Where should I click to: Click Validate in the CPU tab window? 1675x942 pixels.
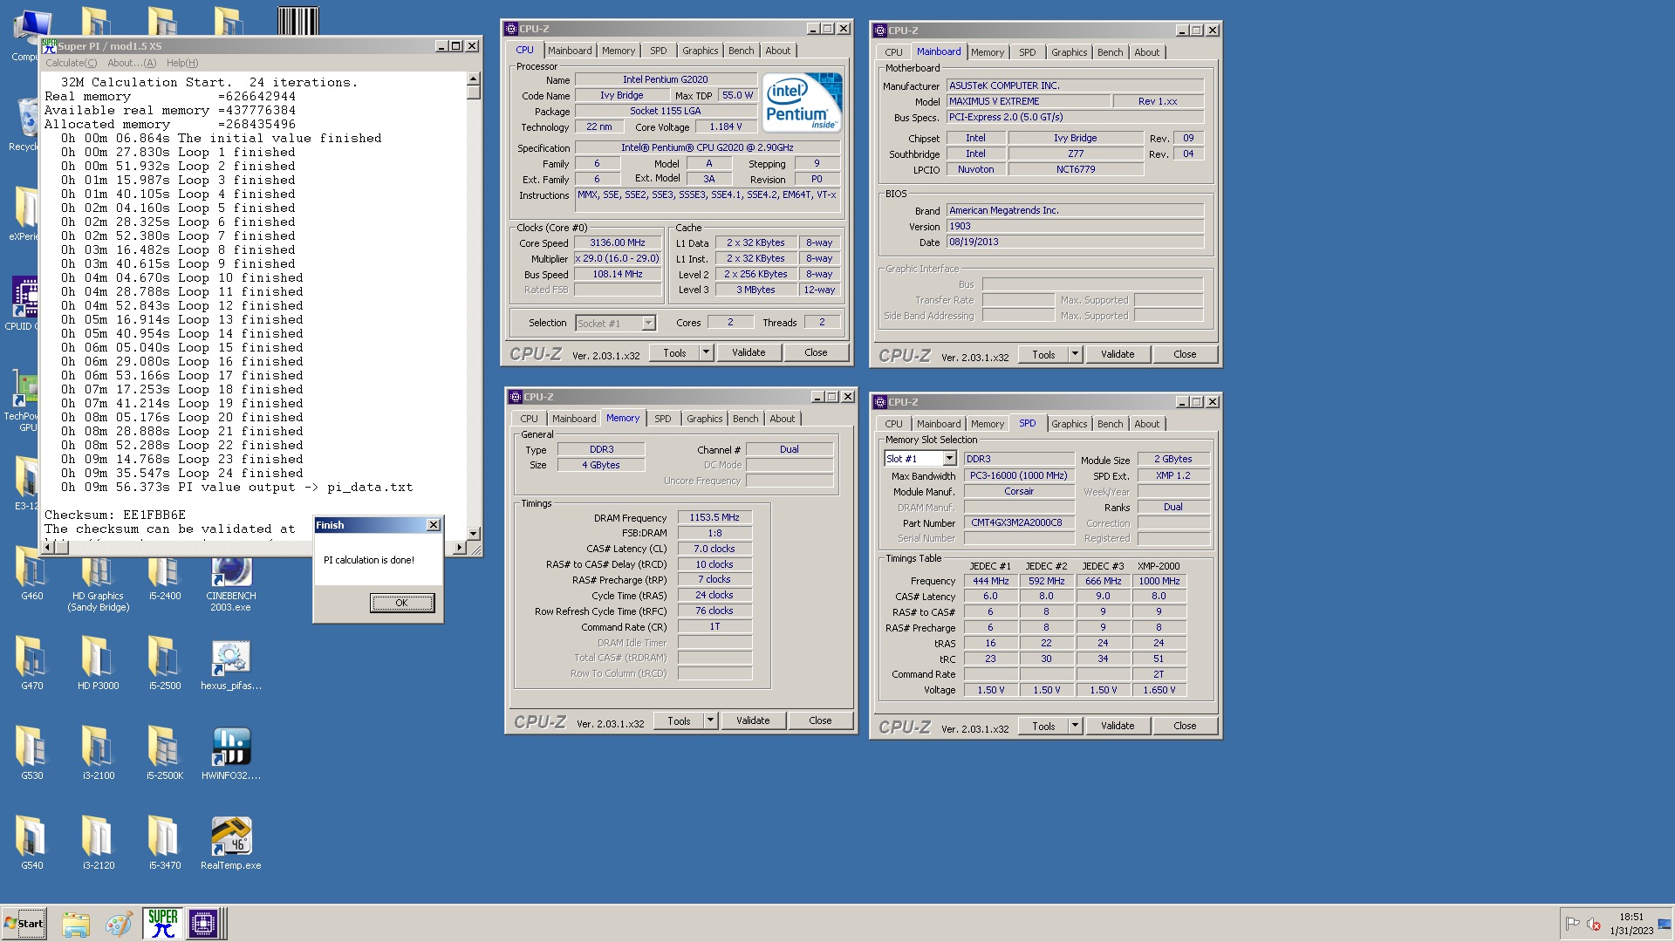[749, 352]
